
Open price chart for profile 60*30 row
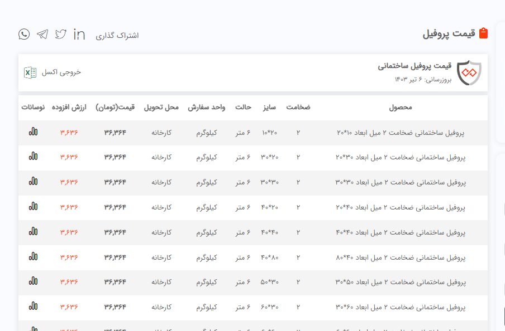point(34,306)
